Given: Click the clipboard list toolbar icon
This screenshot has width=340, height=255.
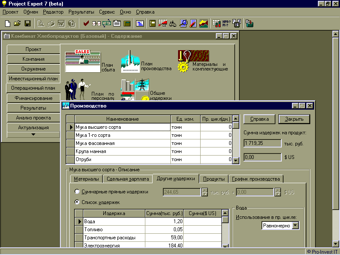Looking at the screenshot, I should coord(117,23).
